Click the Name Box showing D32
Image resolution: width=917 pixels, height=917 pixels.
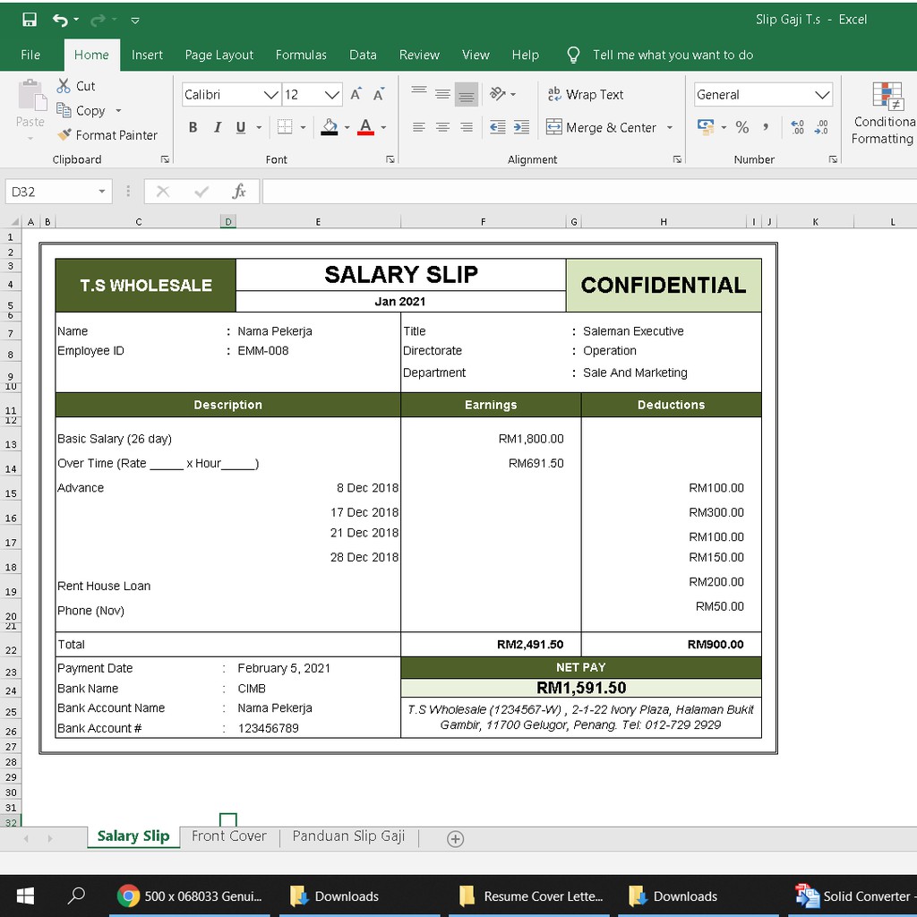point(49,192)
